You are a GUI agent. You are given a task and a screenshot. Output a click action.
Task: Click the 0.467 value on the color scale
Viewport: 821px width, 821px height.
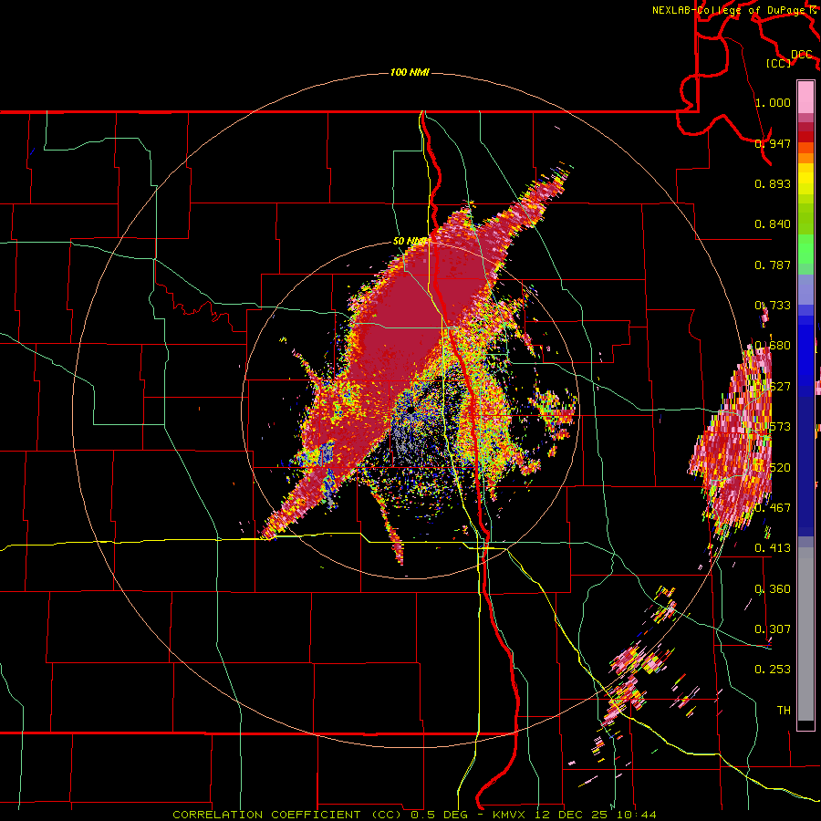point(773,507)
